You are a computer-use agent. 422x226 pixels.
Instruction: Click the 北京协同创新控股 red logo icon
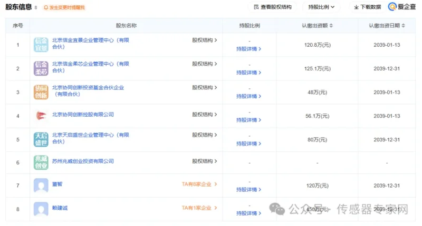[41, 116]
